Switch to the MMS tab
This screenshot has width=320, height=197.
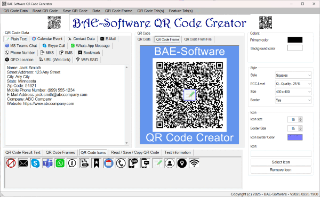pyautogui.click(x=47, y=53)
